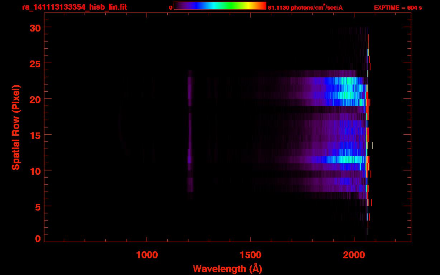Click the x-axis tick label 1000

(x=147, y=255)
